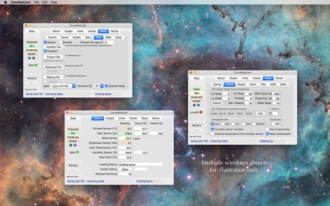Switch to SQM sub-tab in Files window
The image size is (330, 206).
pos(108,37)
